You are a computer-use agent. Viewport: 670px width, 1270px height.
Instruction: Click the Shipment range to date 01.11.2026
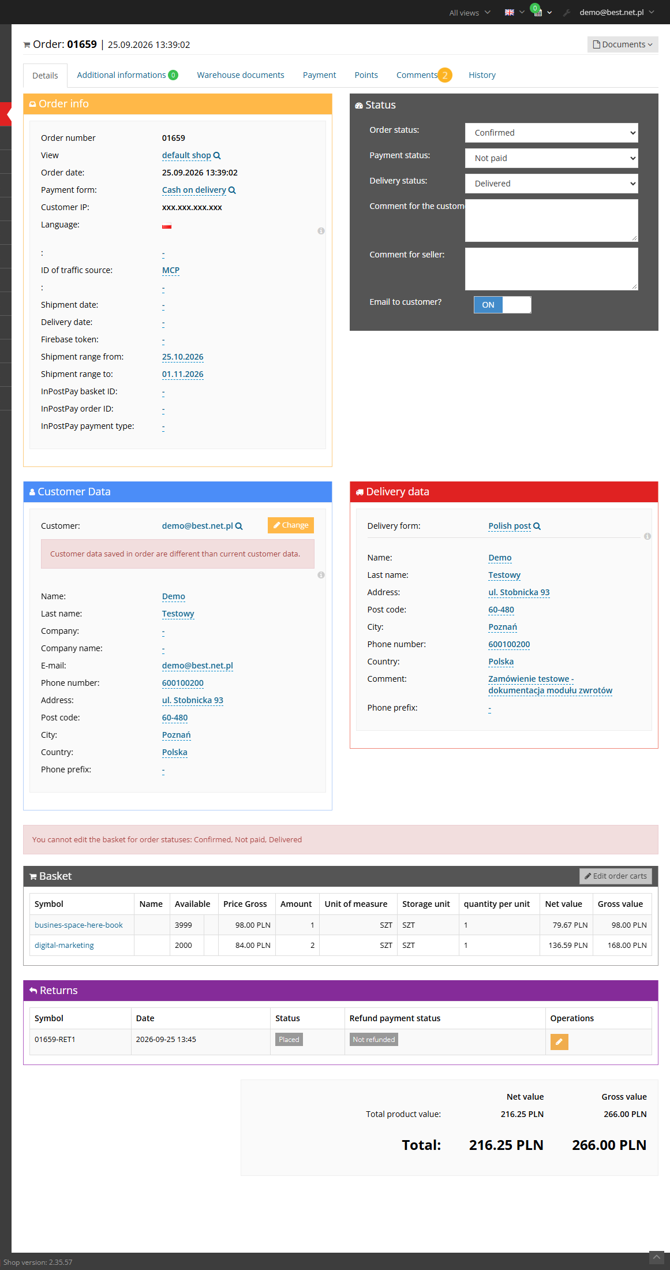coord(183,374)
